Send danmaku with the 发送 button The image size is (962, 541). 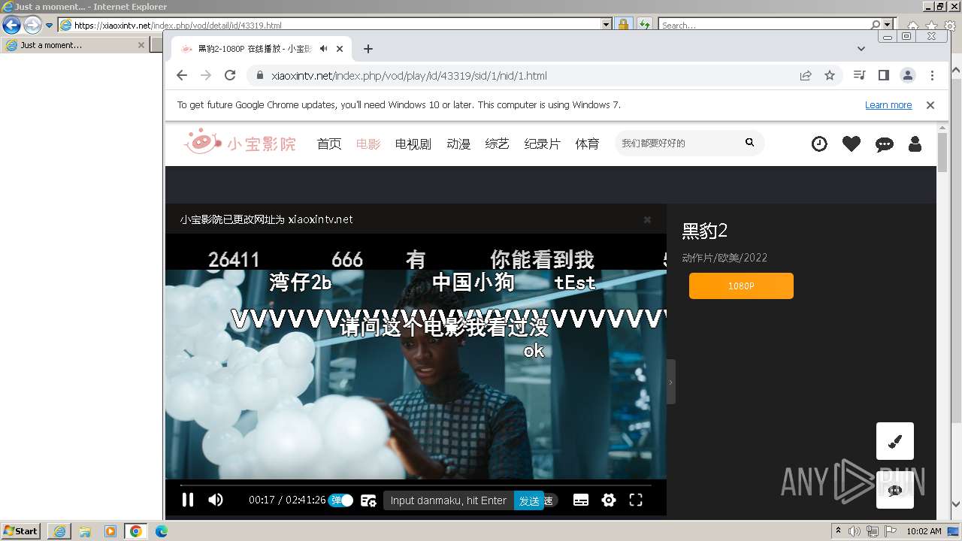pos(529,500)
